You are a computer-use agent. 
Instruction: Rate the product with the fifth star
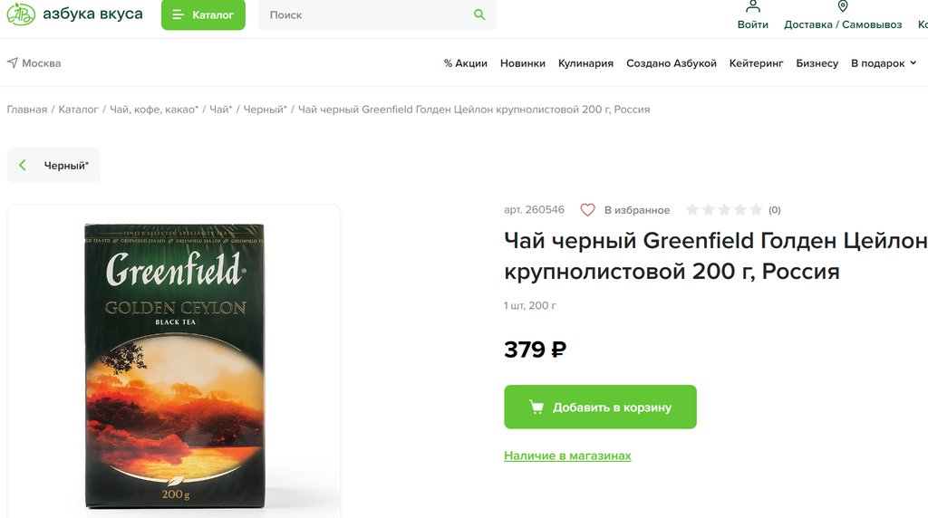point(756,210)
